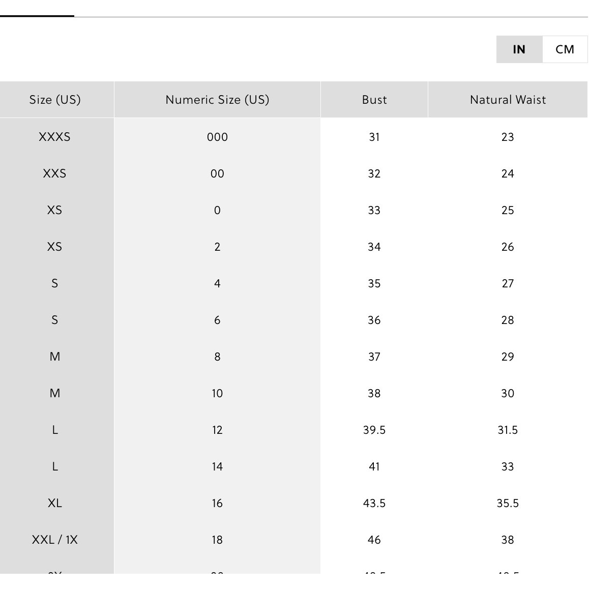This screenshot has height=589, width=589.
Task: Select the active tab underline at top
Action: pos(37,16)
